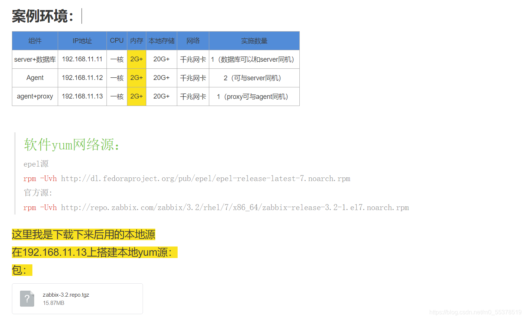Screen dimensions: 525x319
Task: Click the 内存 table header
Action: click(137, 41)
